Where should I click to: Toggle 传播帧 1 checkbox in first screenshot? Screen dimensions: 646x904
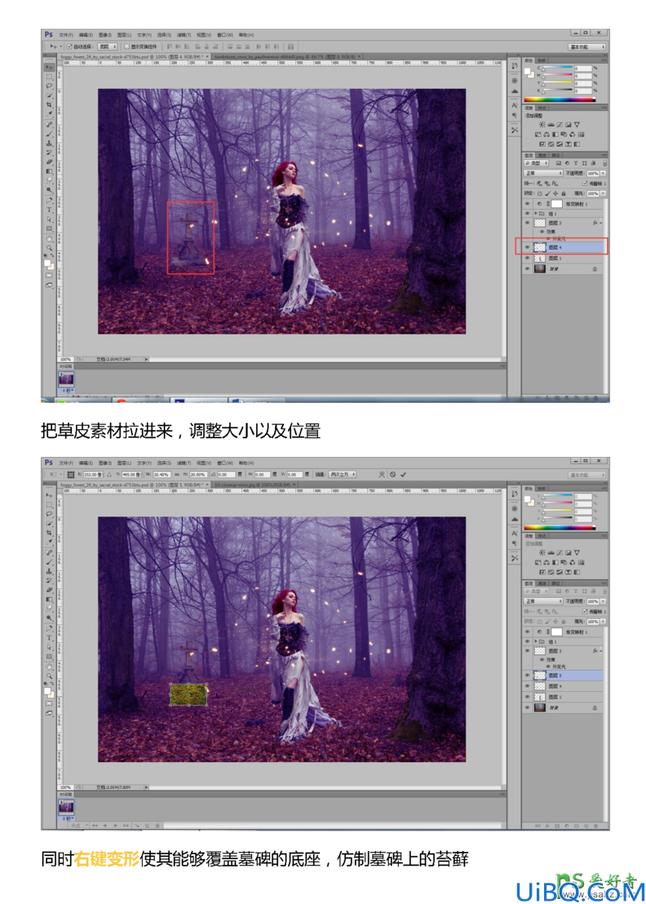click(x=584, y=184)
